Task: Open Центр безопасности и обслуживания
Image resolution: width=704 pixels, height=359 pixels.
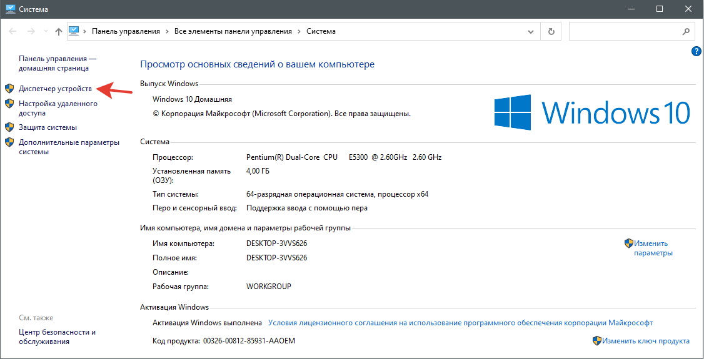Action: [x=57, y=337]
